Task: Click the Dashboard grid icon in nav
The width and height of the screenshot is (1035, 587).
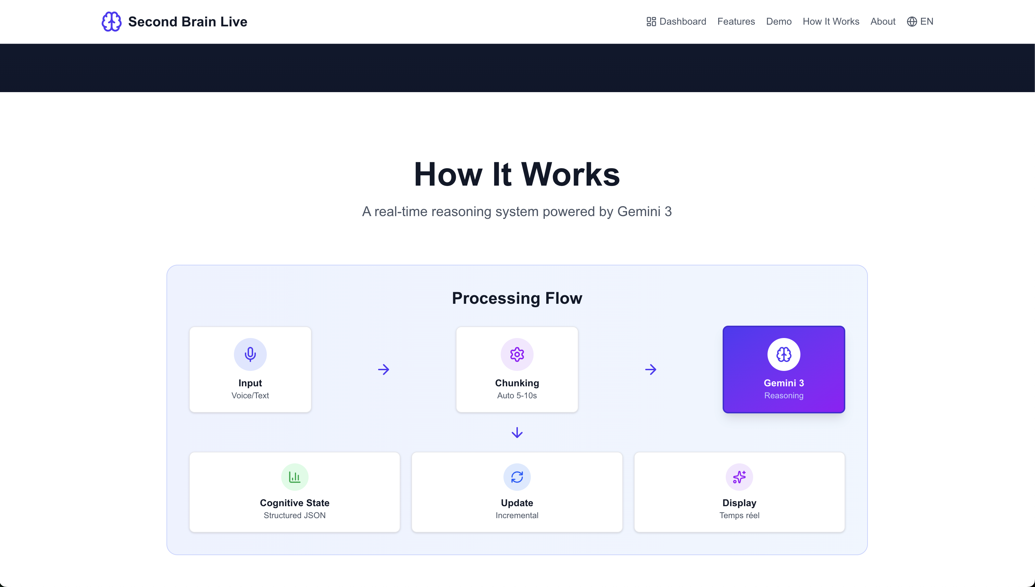Action: [651, 21]
